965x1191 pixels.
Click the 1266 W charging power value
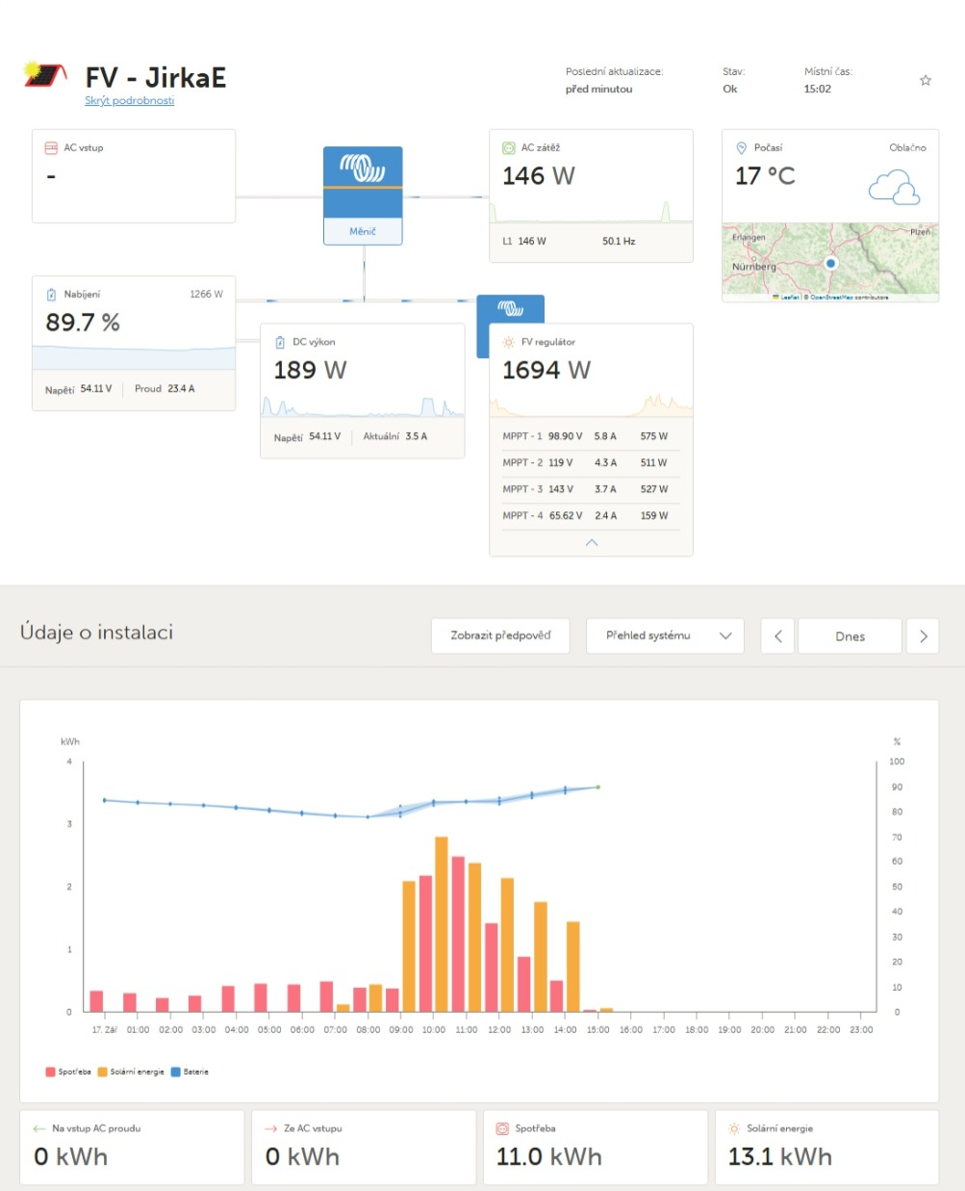coord(206,295)
